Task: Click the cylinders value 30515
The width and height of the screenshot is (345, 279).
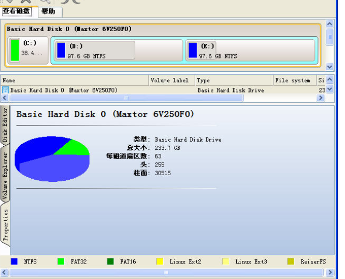Action: [x=163, y=173]
